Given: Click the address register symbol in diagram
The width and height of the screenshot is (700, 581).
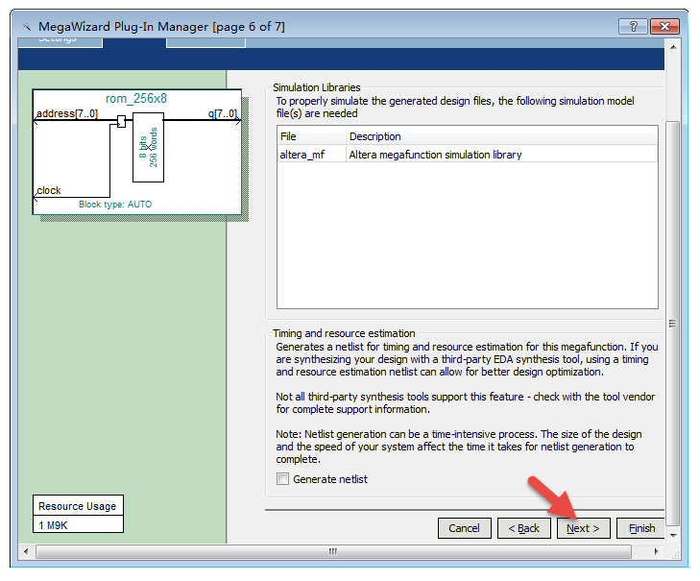Looking at the screenshot, I should click(121, 121).
